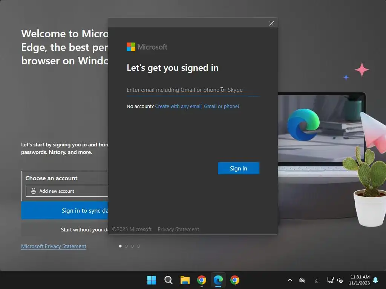Show hidden tray icons chevron
Image resolution: width=386 pixels, height=289 pixels.
click(290, 280)
